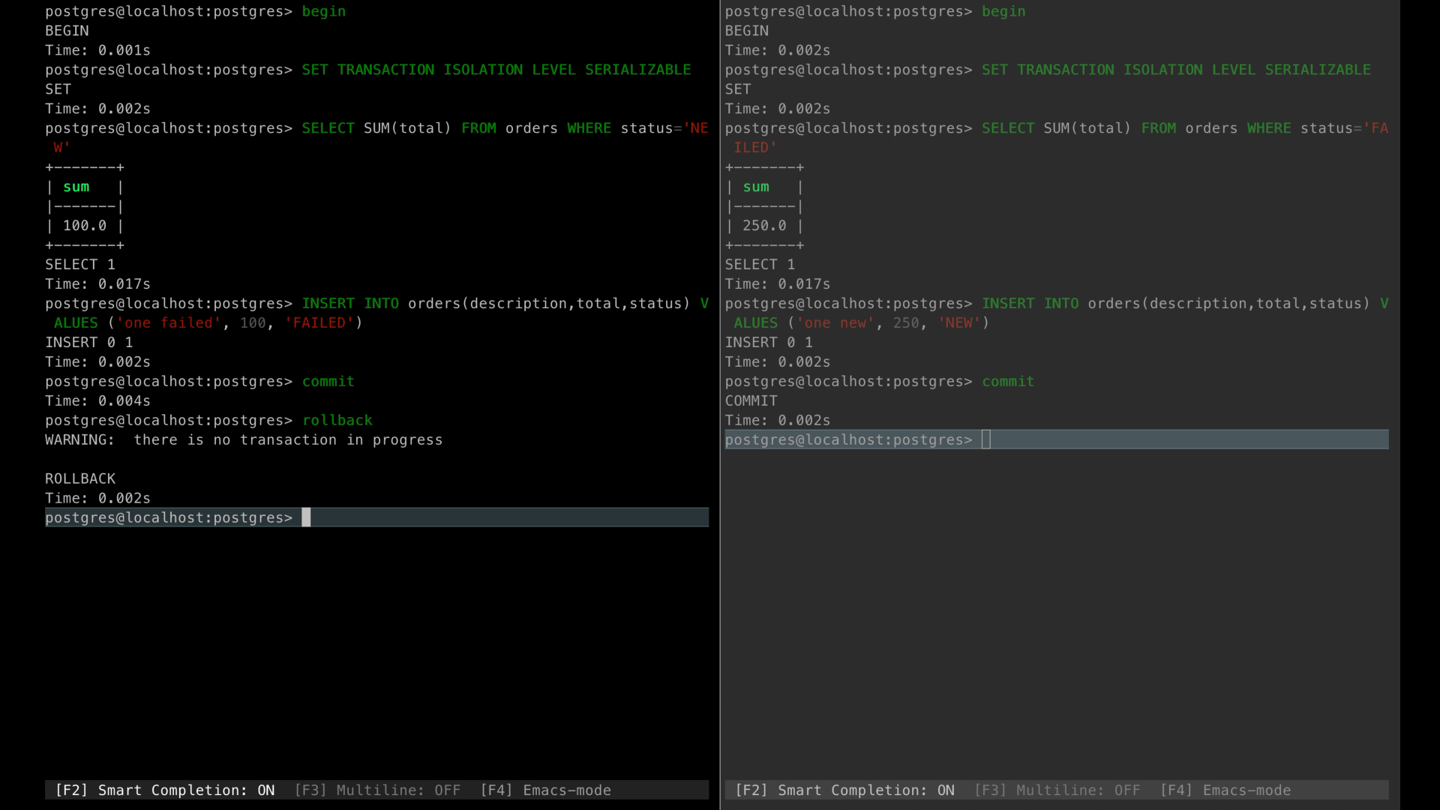Toggle Smart Completion in the left pane status bar
The width and height of the screenshot is (1440, 810).
(x=165, y=790)
